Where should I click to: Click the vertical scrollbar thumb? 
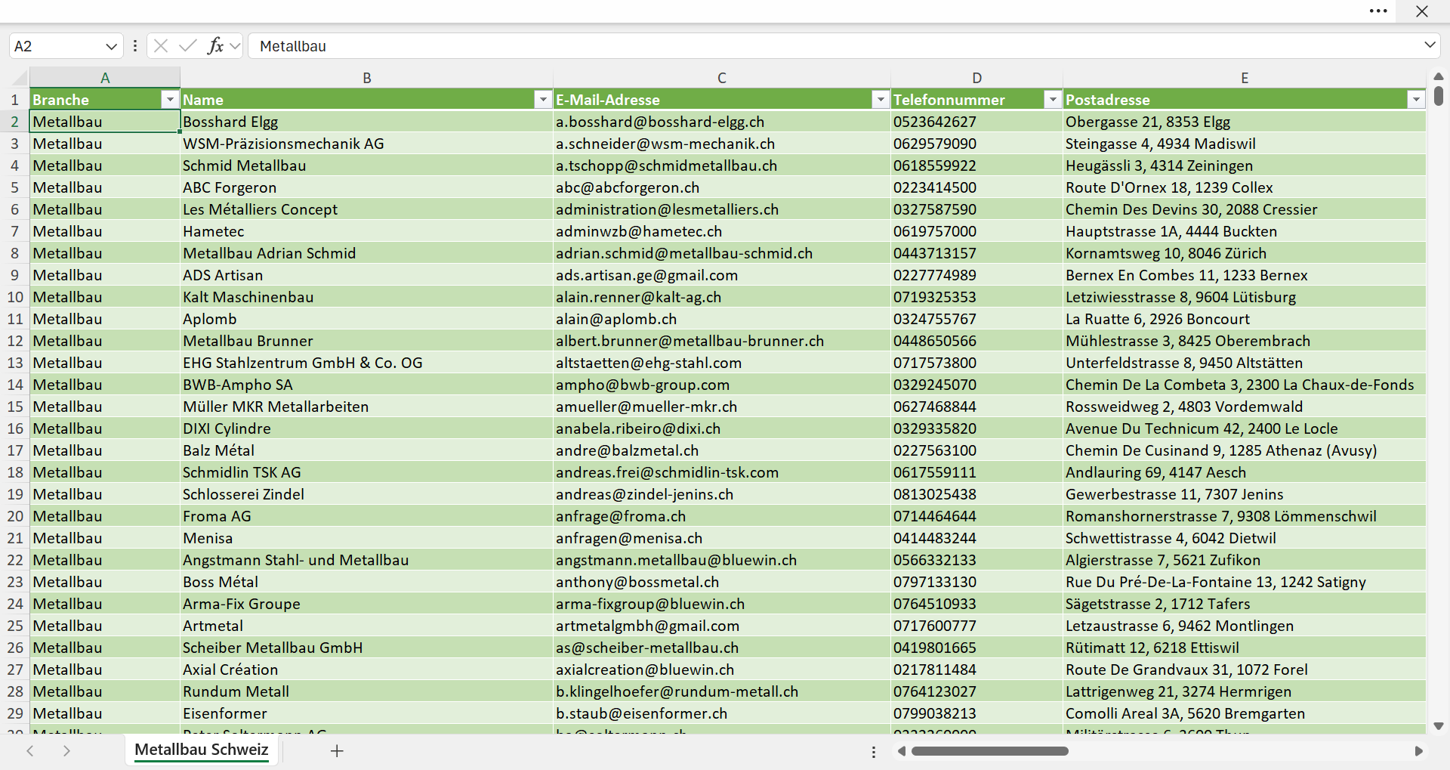tap(1439, 96)
